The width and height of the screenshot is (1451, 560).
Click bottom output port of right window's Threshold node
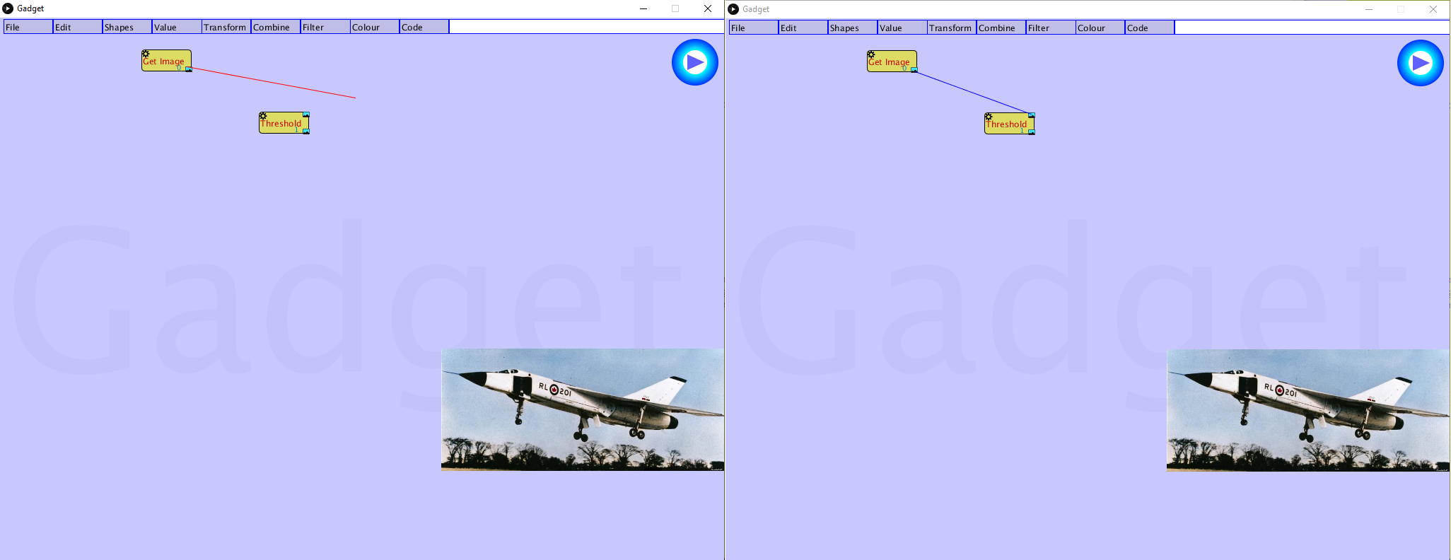[x=1032, y=132]
